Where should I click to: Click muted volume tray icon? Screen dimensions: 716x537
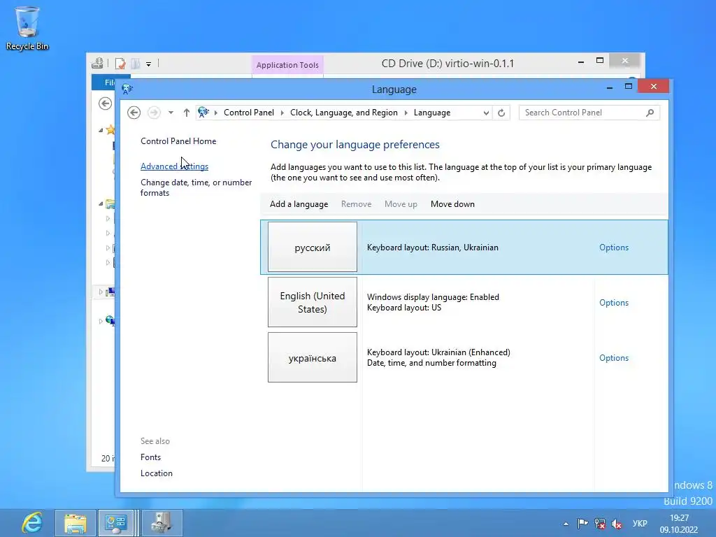click(x=617, y=524)
